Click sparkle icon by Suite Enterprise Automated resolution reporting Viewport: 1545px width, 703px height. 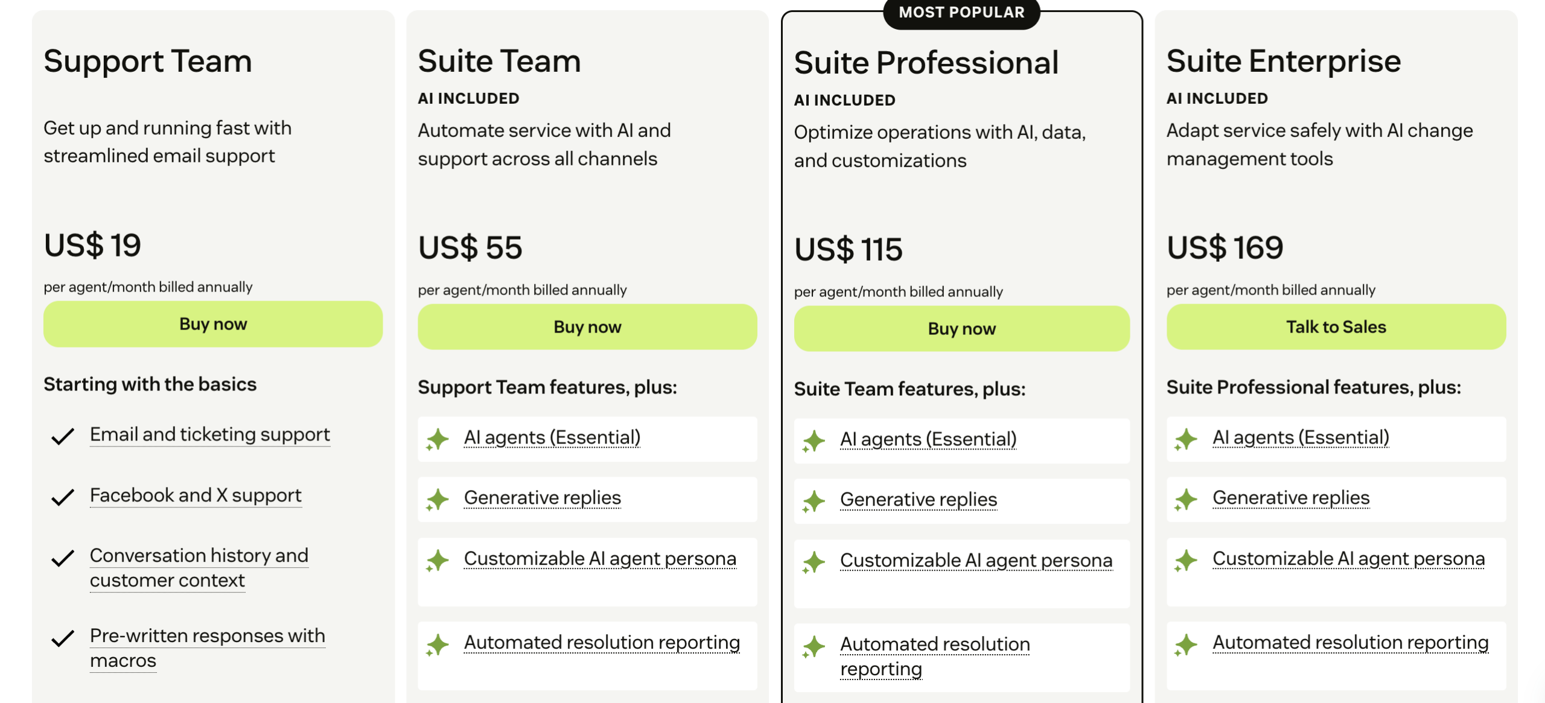(x=1186, y=644)
